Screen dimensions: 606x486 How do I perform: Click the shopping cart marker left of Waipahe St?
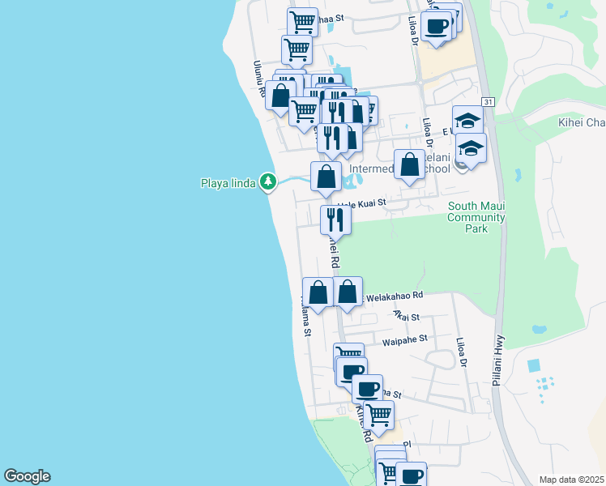coord(349,350)
